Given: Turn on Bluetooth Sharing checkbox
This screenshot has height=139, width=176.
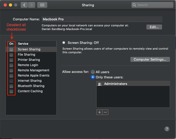Looking at the screenshot, I should tap(11, 86).
